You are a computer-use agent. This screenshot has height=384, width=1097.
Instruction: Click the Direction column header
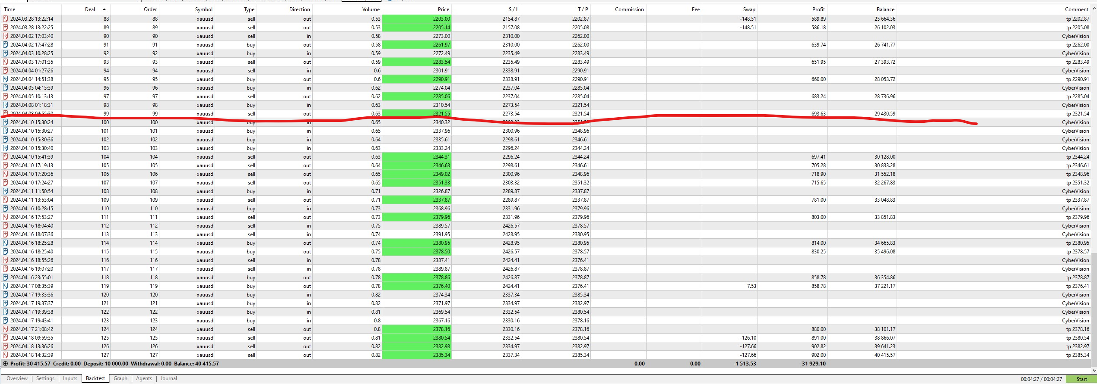pyautogui.click(x=300, y=9)
